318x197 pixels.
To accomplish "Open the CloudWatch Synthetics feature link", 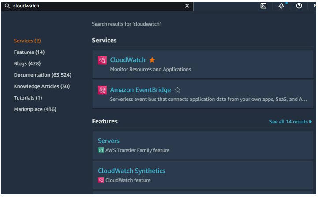I will 131,171.
